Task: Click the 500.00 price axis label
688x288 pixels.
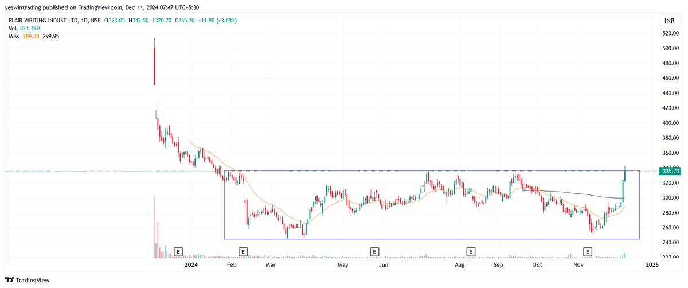Action: tap(671, 48)
